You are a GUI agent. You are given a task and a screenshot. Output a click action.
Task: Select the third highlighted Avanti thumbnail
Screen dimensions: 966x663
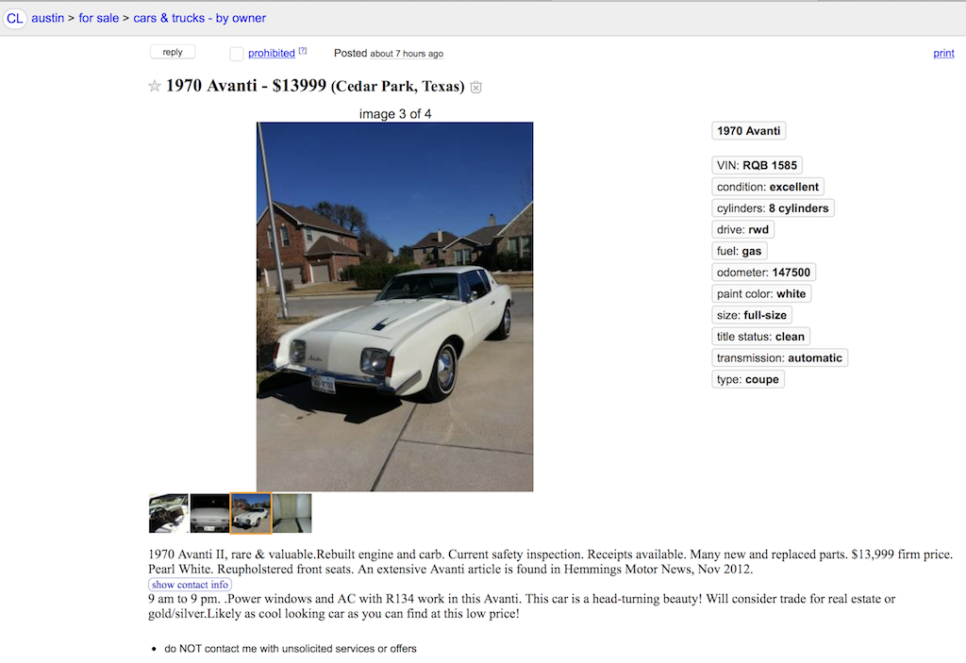pyautogui.click(x=251, y=513)
